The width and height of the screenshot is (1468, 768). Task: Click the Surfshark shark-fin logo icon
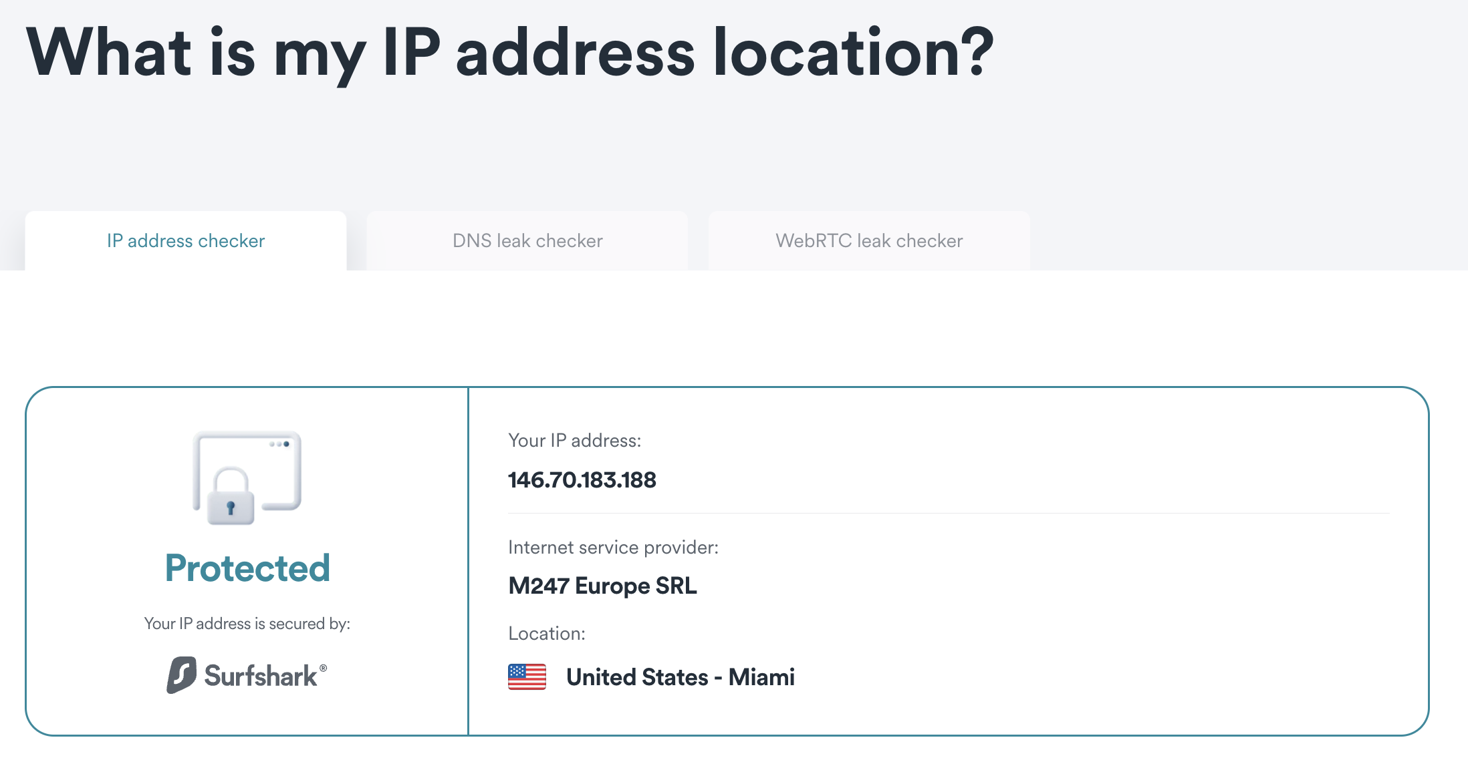point(181,675)
